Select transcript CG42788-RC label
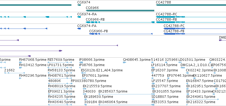The height and width of the screenshot is (106, 226). pyautogui.click(x=167, y=14)
